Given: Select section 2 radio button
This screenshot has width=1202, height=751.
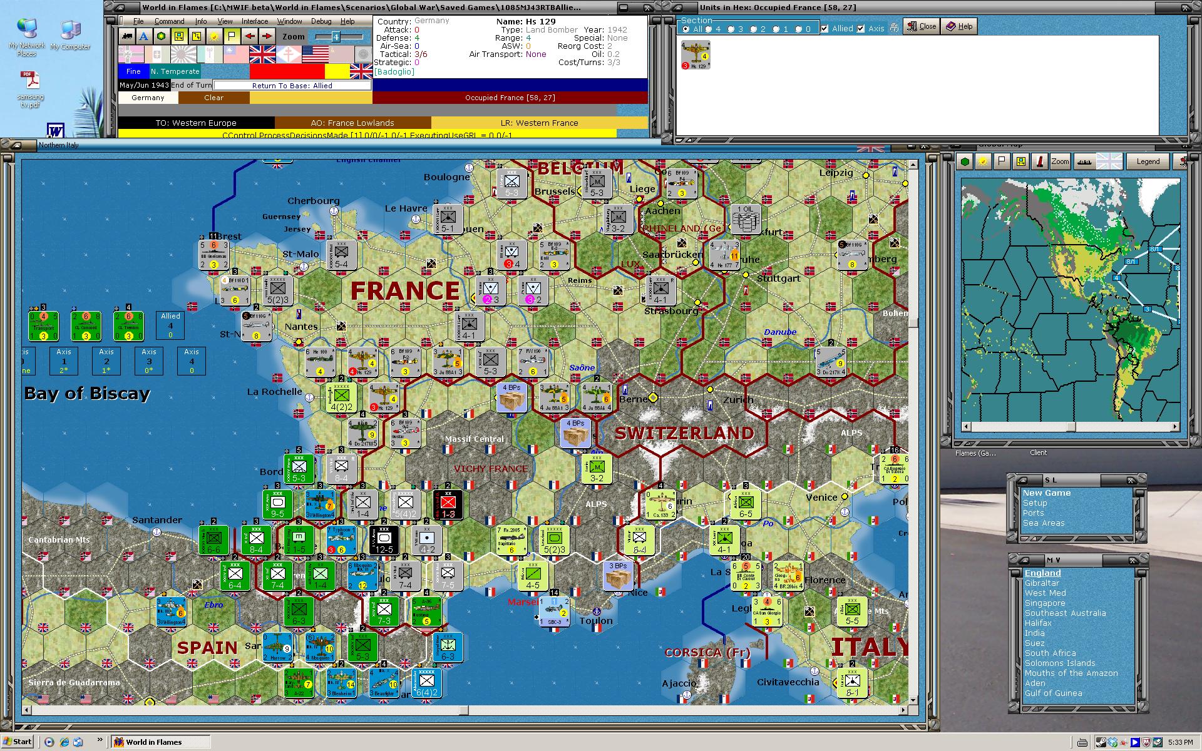Looking at the screenshot, I should pos(754,29).
